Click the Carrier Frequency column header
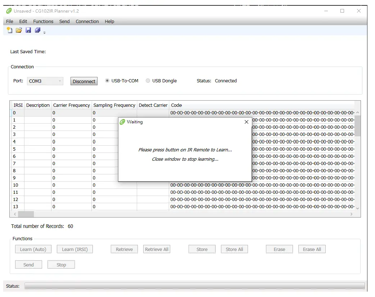The height and width of the screenshot is (297, 375). (71, 105)
